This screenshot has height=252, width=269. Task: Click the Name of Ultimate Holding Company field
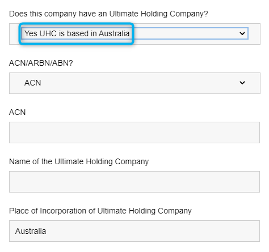[134, 182]
